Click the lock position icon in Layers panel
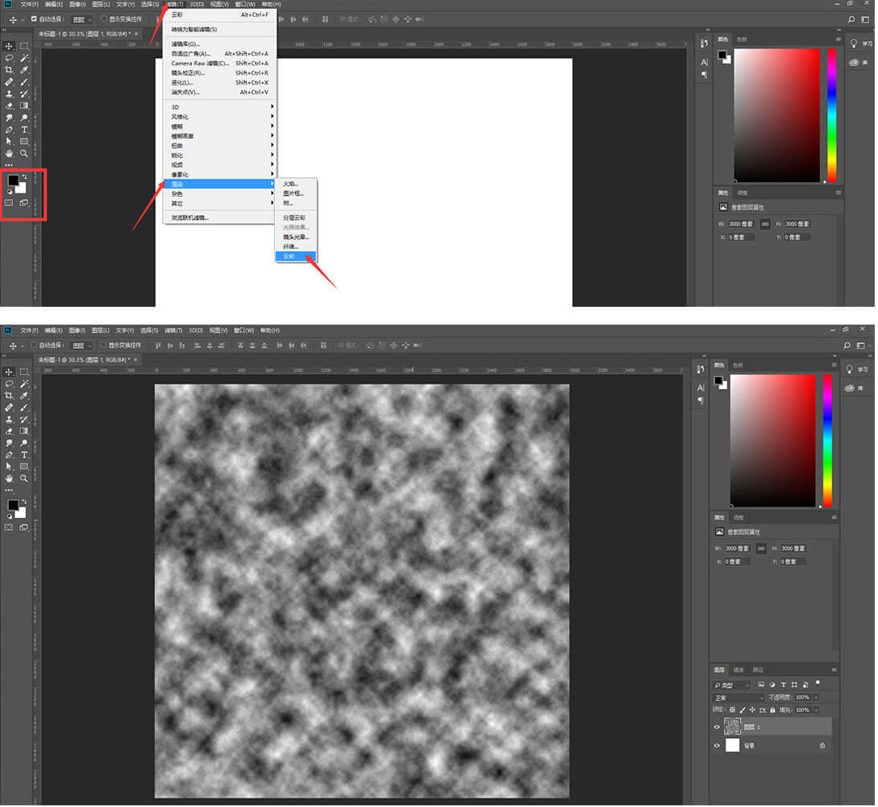This screenshot has width=878, height=807. [x=753, y=710]
